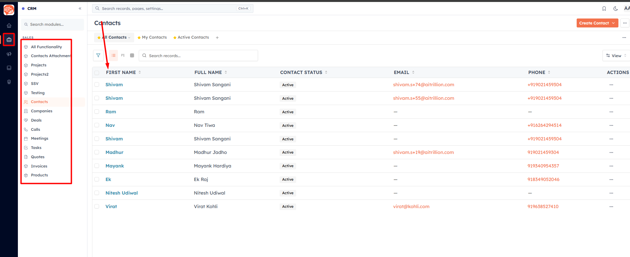The height and width of the screenshot is (257, 630).
Task: Switch to My Contacts tab
Action: (152, 37)
